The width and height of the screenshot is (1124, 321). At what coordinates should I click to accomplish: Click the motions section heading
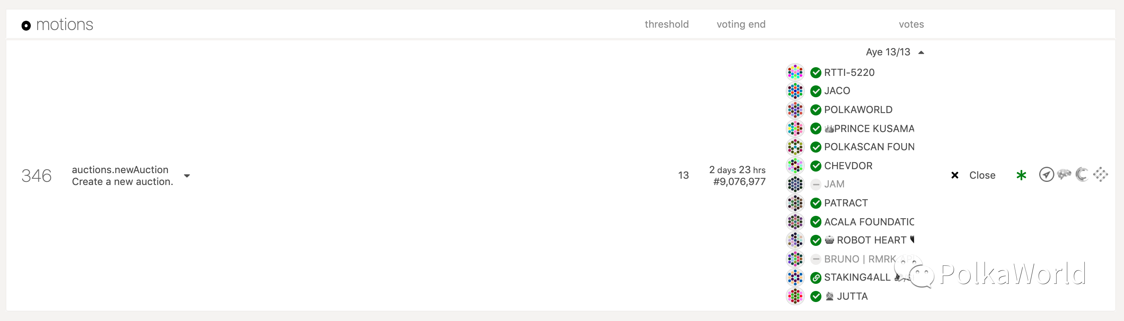[65, 25]
